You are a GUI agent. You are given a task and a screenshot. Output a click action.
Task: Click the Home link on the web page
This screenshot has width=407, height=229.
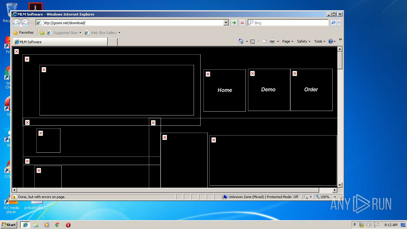[x=225, y=90]
